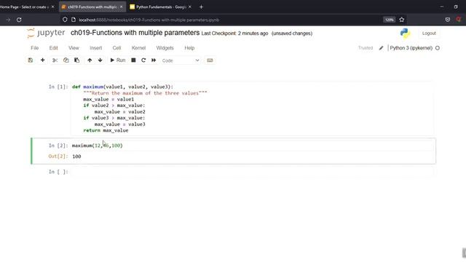Click the Jupyter logo

[46, 33]
